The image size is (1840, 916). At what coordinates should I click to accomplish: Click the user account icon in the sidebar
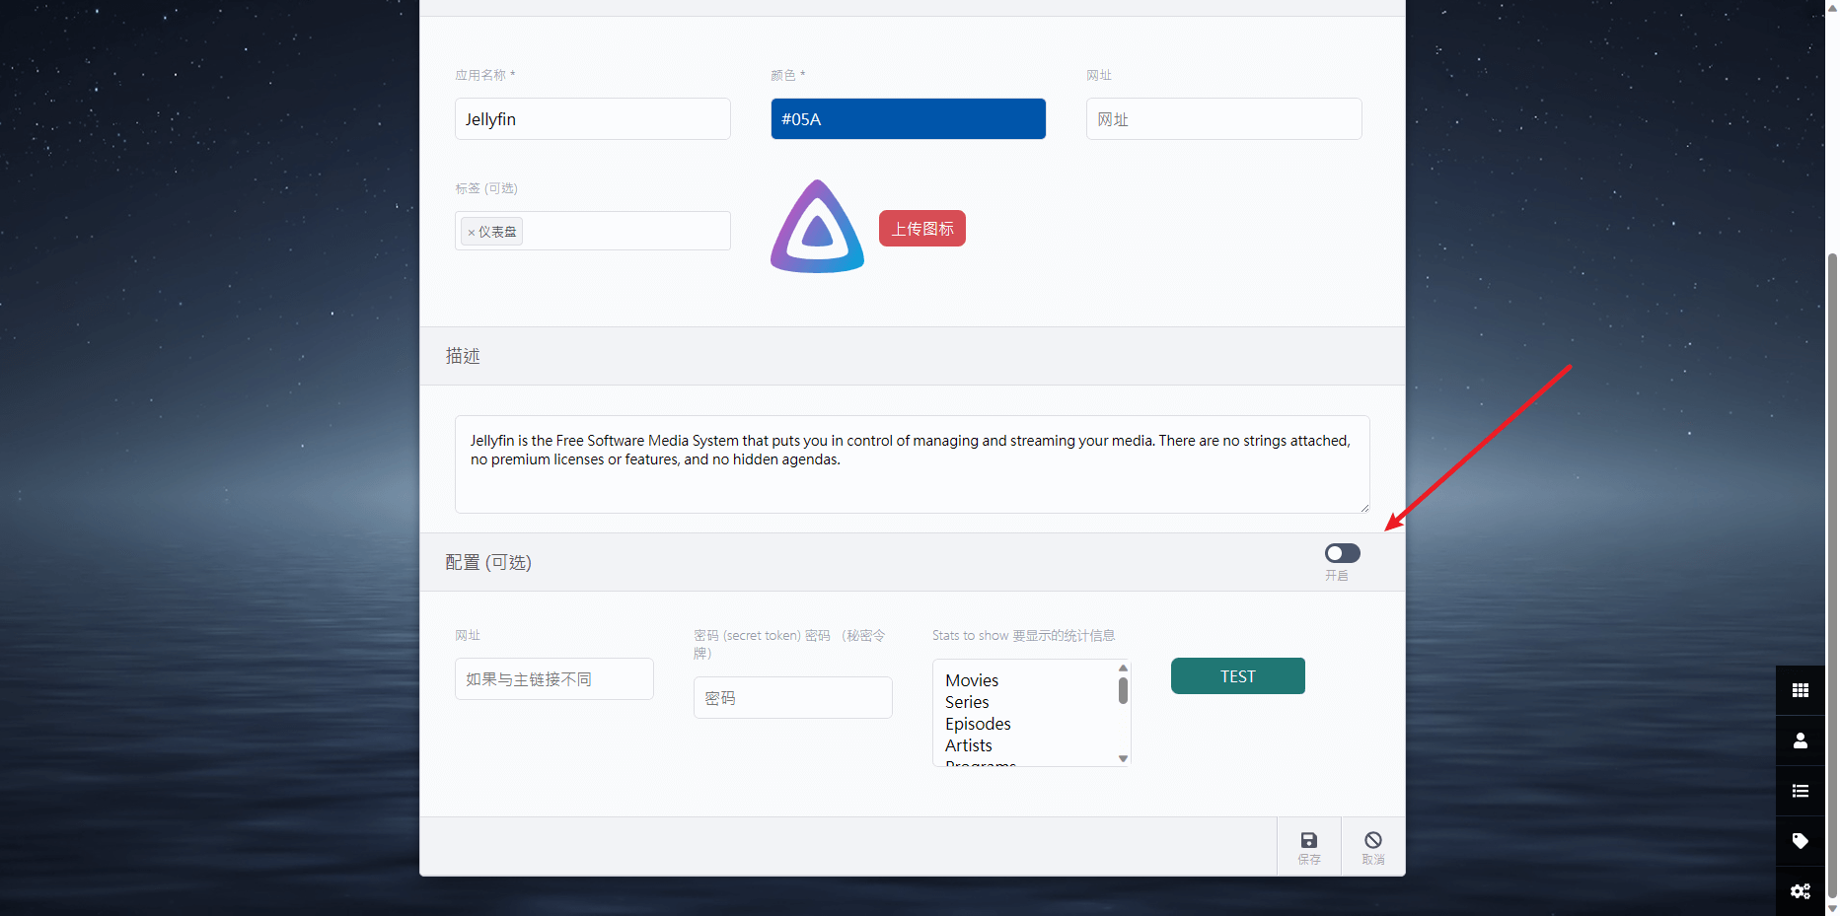click(x=1800, y=740)
